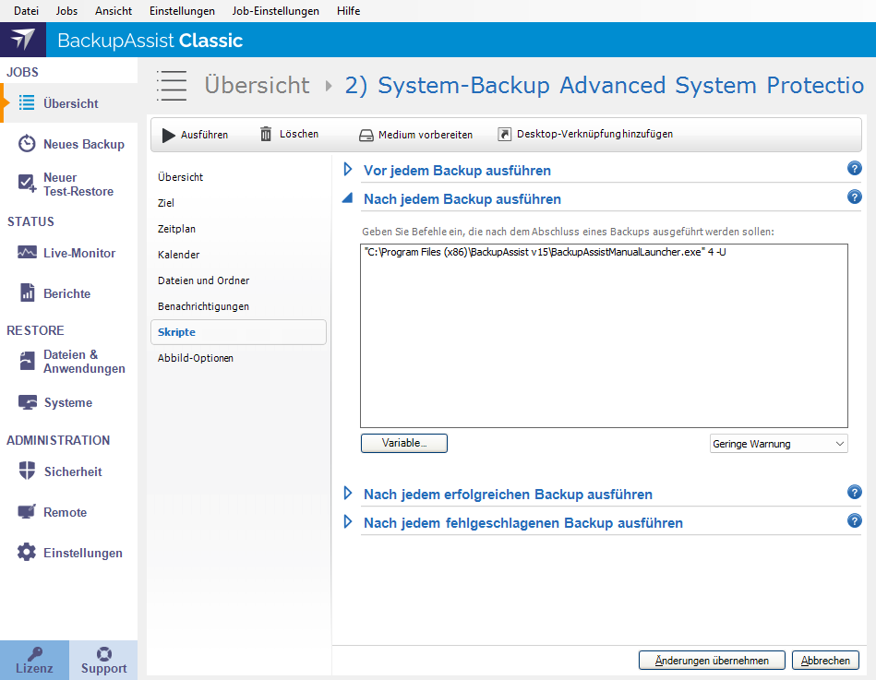Click the Medium vorbereiten drive icon
Viewport: 876px width, 680px height.
click(366, 135)
